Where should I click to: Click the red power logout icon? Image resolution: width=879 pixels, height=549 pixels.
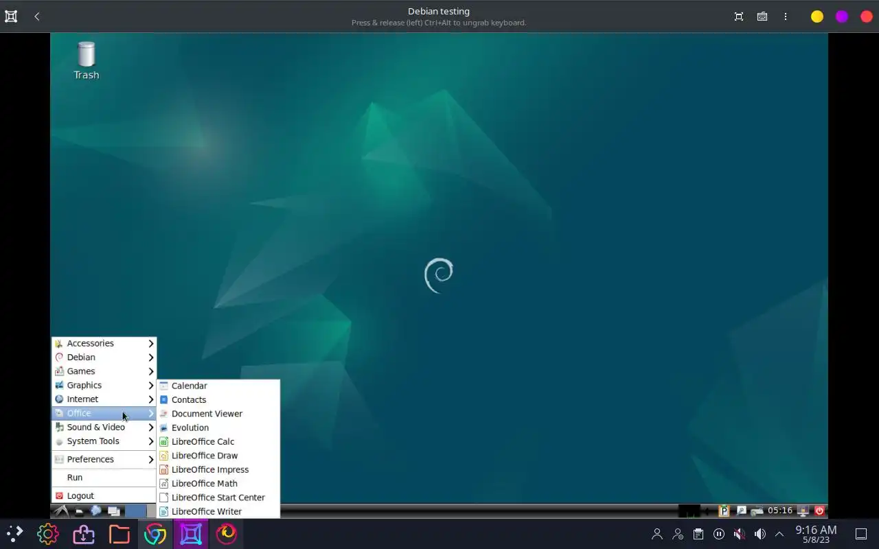[819, 511]
